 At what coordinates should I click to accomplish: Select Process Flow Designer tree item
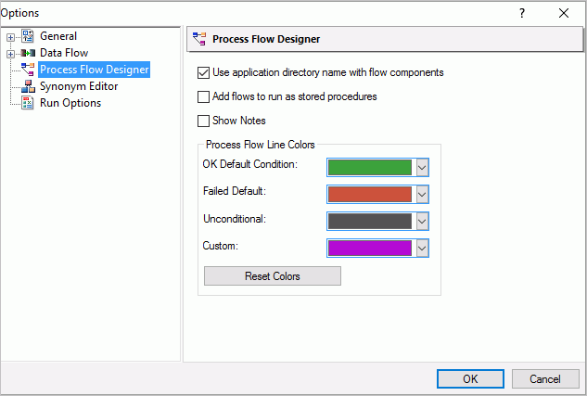pos(95,70)
